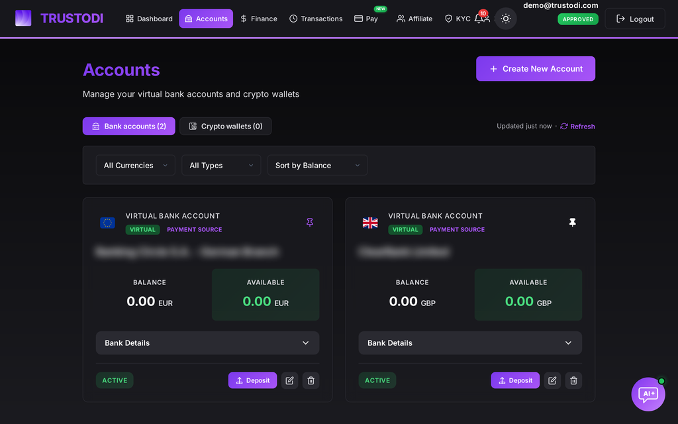Go to Finance section
678x424 pixels.
pos(259,19)
